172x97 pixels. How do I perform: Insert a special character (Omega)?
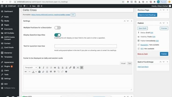coord(47,72)
